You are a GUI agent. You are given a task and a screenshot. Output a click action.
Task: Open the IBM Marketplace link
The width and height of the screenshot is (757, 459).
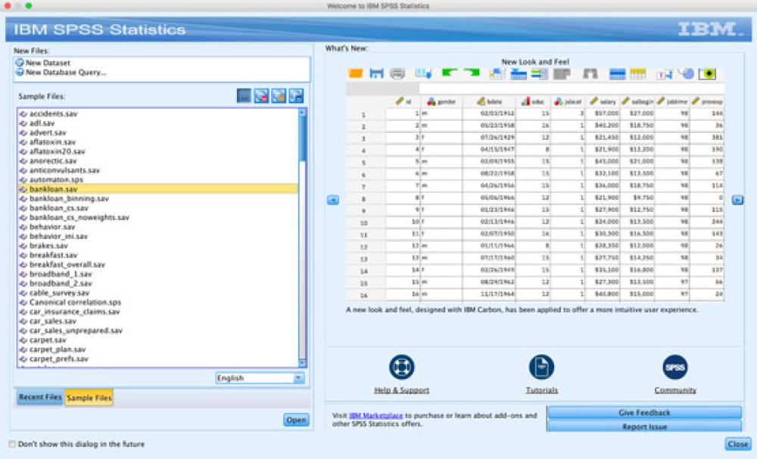click(x=375, y=415)
